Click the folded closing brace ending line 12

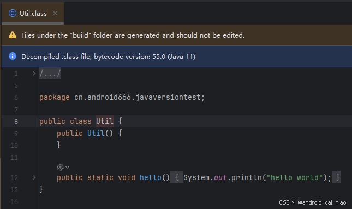[x=336, y=177]
